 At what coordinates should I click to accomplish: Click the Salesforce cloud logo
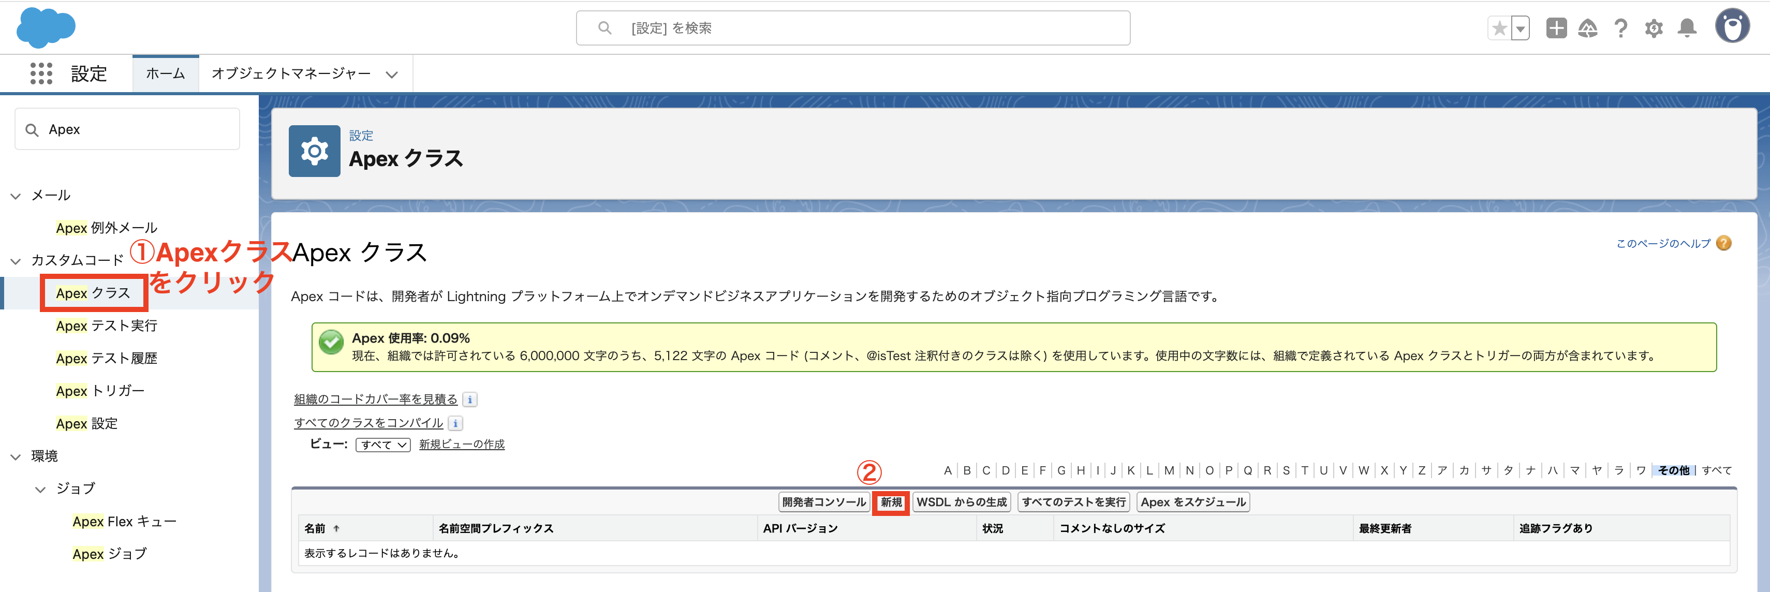[x=46, y=27]
